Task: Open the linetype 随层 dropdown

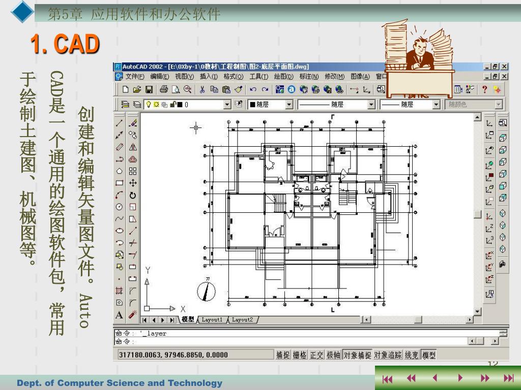Action: tap(371, 105)
